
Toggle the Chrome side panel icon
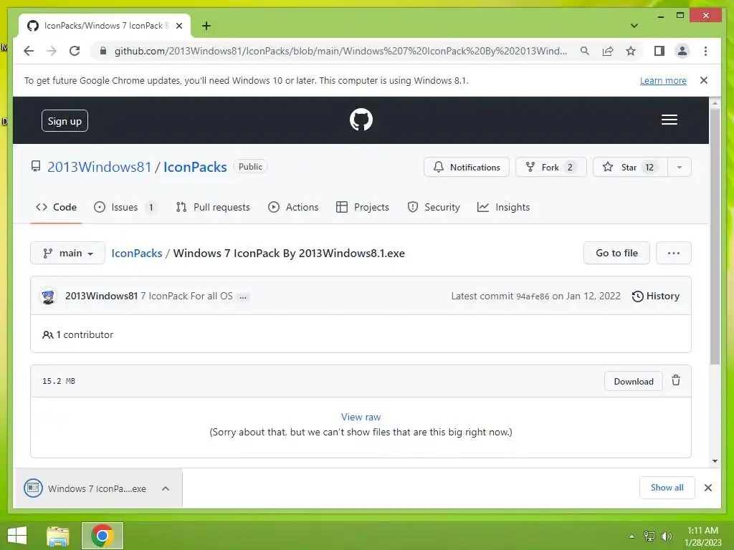(x=659, y=51)
